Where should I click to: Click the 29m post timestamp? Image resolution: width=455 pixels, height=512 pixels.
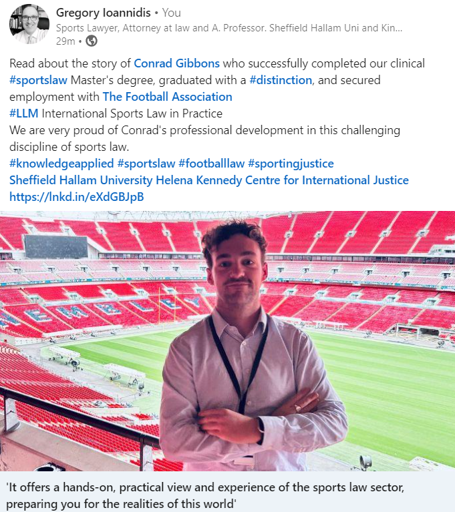tap(65, 41)
